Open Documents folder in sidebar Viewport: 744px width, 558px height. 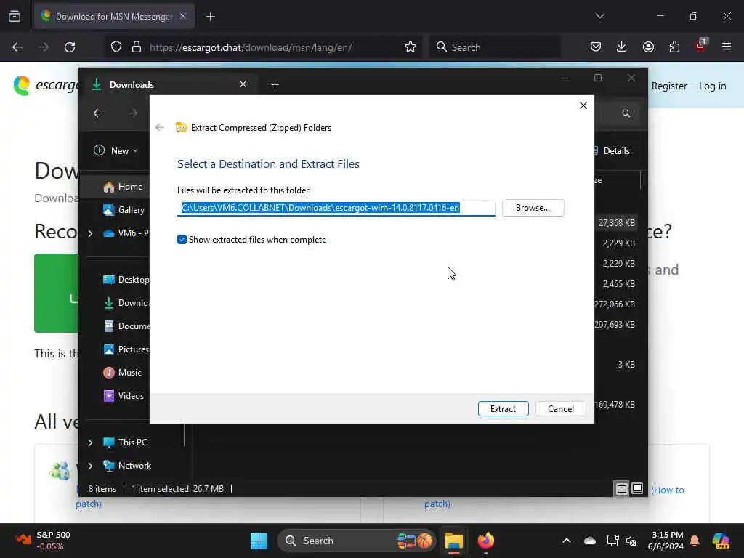pyautogui.click(x=126, y=326)
